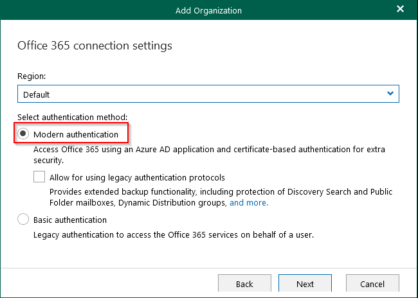Click the 'Office 365 connection settings' heading
The image size is (418, 298).
(x=95, y=46)
